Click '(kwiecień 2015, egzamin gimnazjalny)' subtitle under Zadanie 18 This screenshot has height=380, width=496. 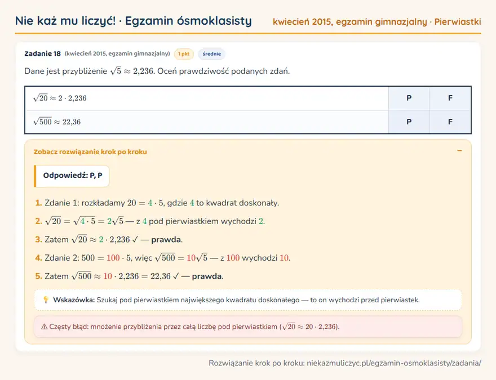click(117, 53)
